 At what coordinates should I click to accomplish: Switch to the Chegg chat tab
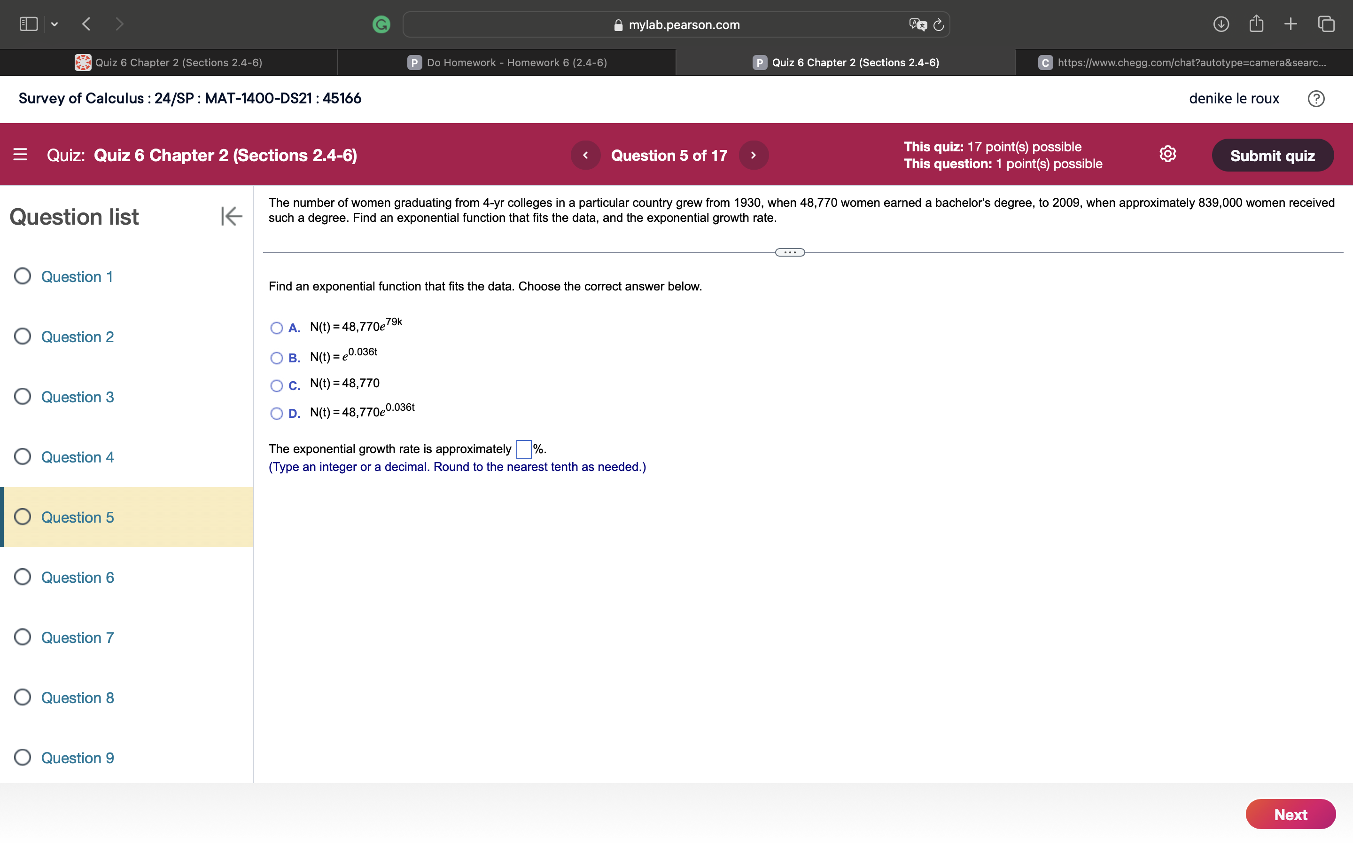1183,63
